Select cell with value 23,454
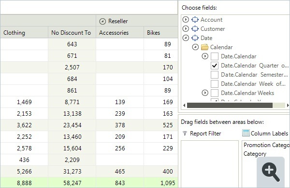290x188 pixels. click(x=72, y=125)
